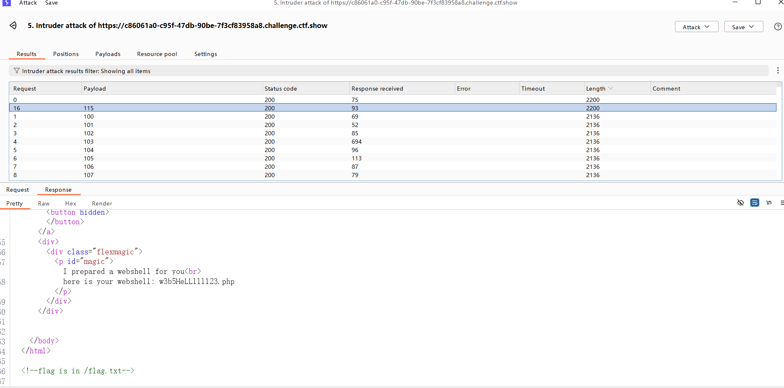Sort results by Length column
Viewport: 784px width, 388px height.
tap(596, 89)
